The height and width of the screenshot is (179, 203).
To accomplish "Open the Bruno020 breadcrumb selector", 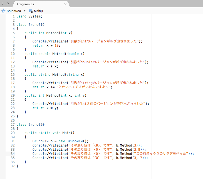I will click(14, 11).
